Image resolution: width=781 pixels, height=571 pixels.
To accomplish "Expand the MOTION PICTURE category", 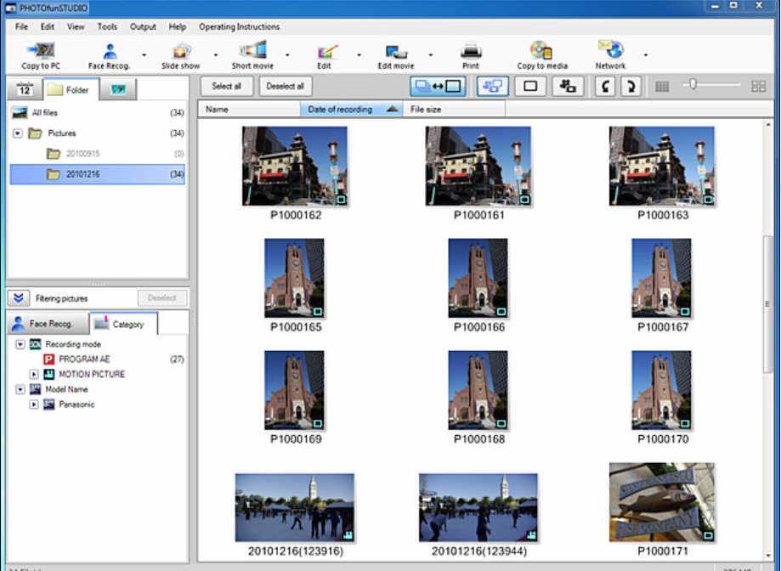I will pos(34,375).
